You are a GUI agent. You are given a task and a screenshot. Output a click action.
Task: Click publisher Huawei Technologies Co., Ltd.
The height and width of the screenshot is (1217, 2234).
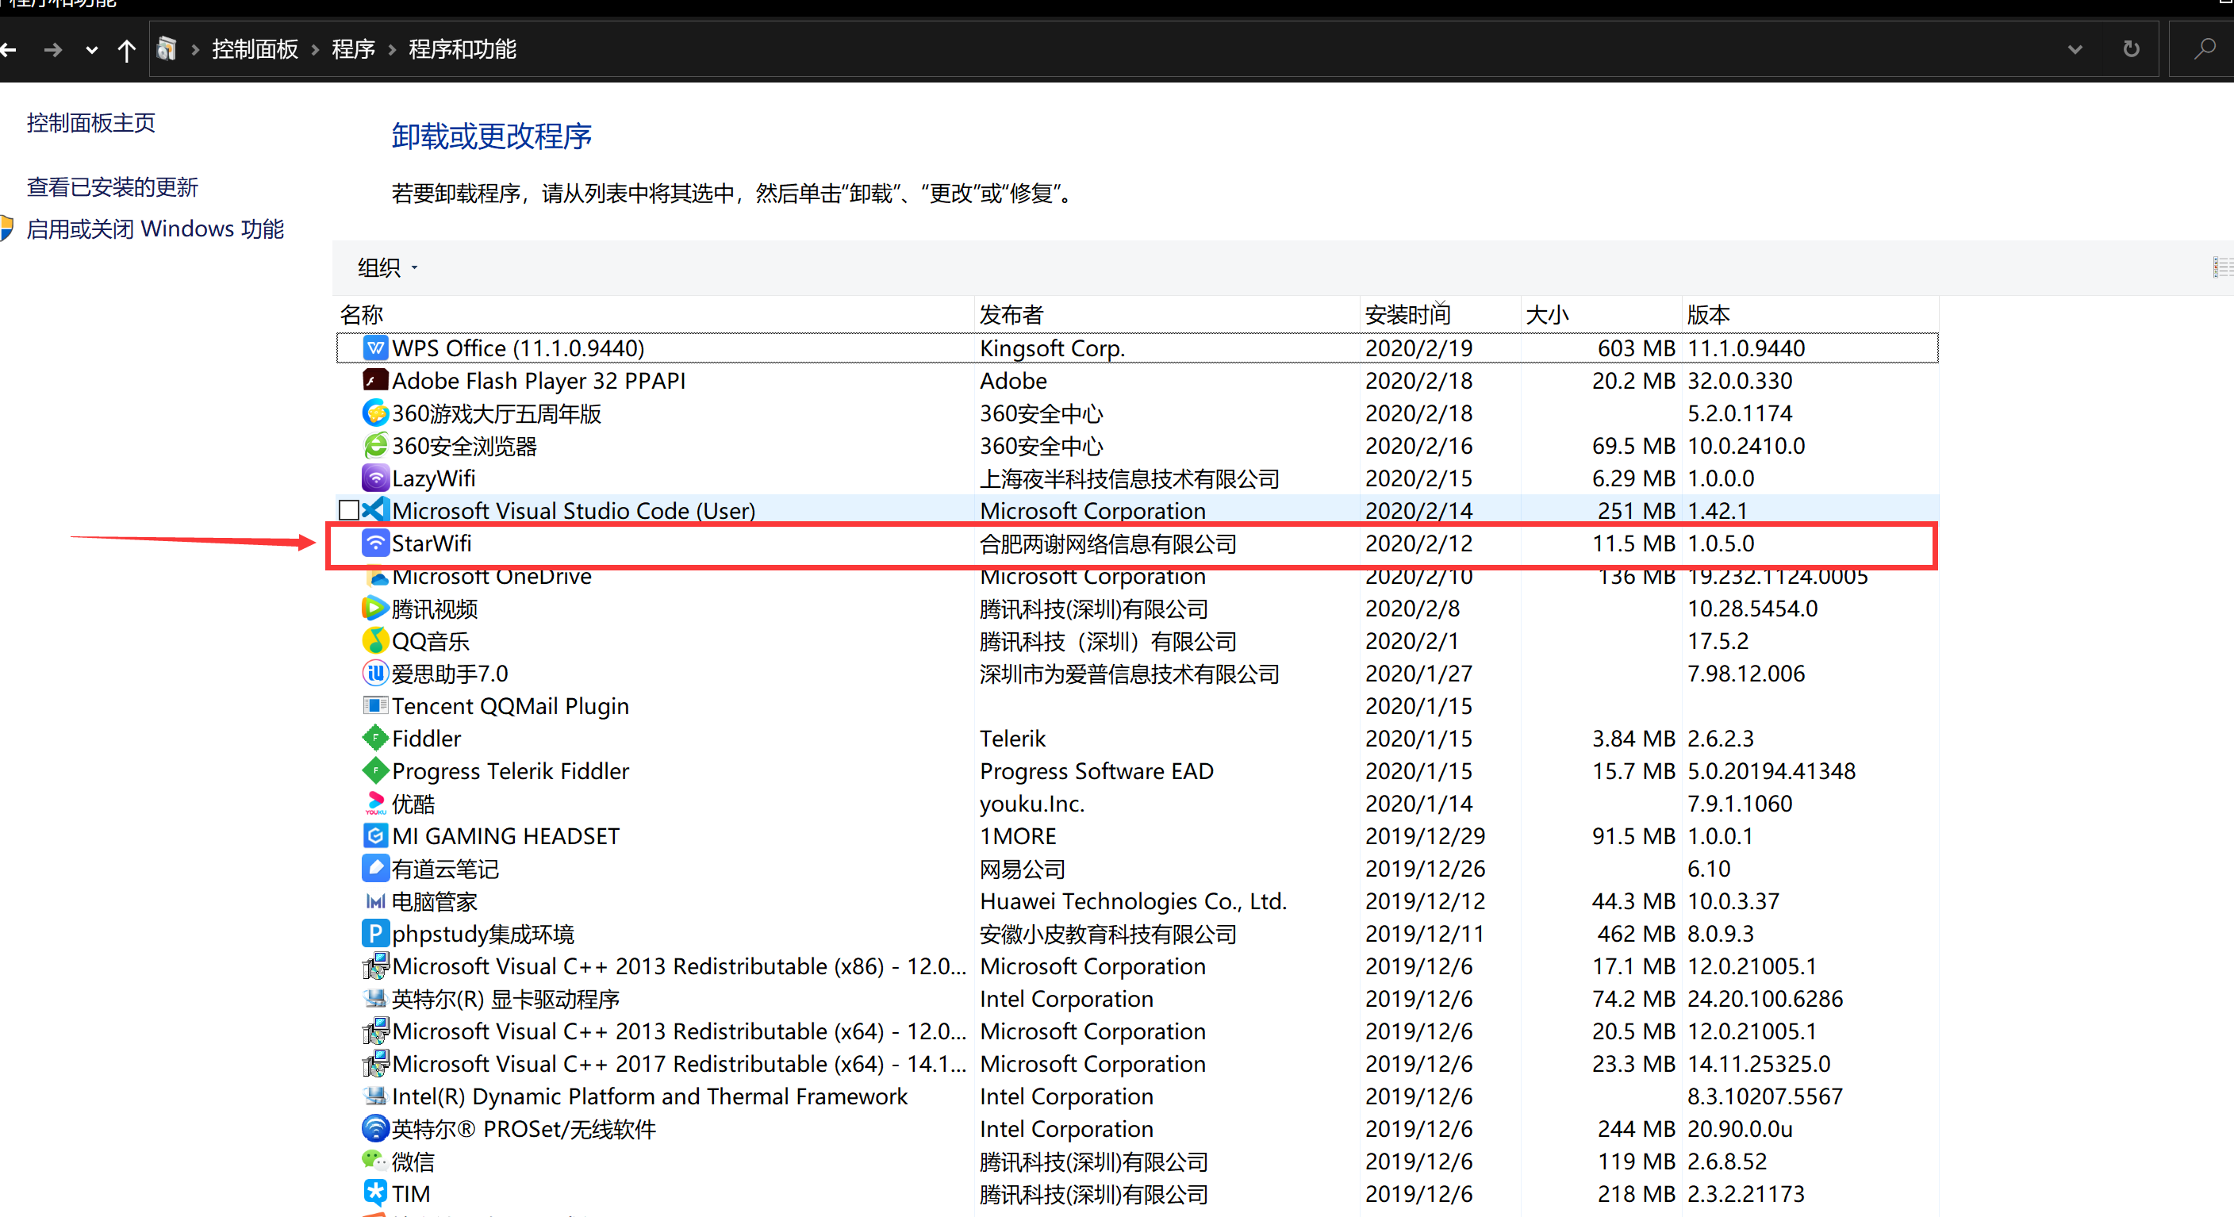(x=1133, y=901)
